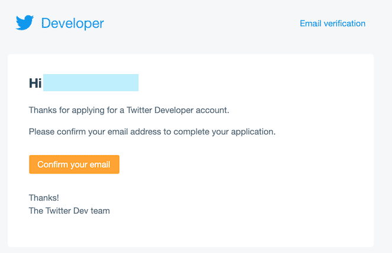392x253 pixels.
Task: Click the Confirm your email button
Action: tap(74, 164)
